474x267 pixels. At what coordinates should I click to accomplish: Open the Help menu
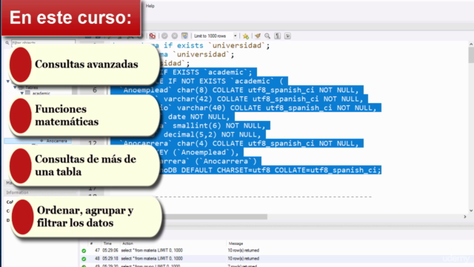(x=150, y=6)
